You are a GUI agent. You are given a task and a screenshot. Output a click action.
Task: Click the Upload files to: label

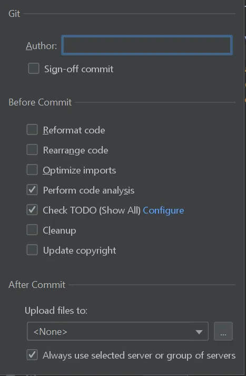click(x=56, y=311)
